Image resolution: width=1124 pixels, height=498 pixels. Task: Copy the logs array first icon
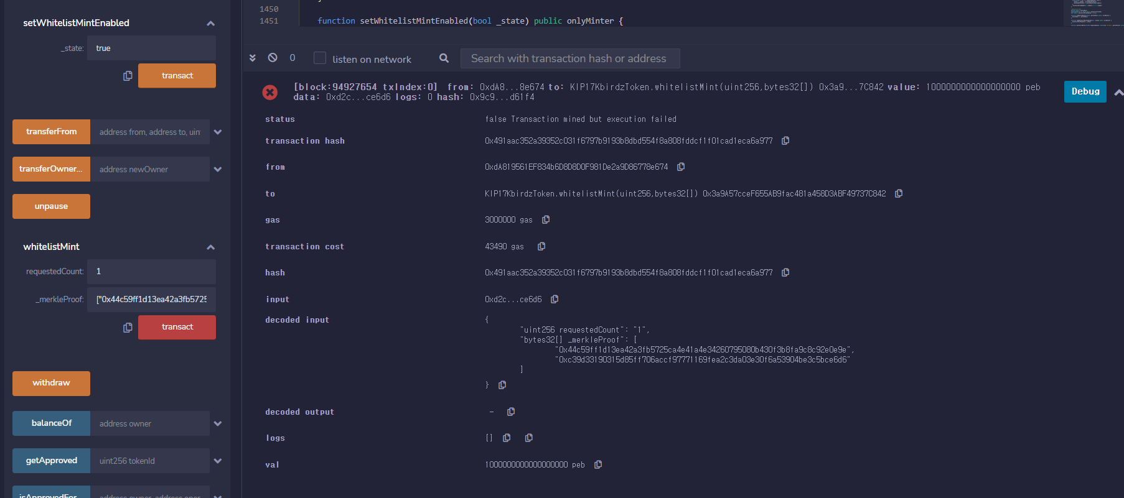507,438
